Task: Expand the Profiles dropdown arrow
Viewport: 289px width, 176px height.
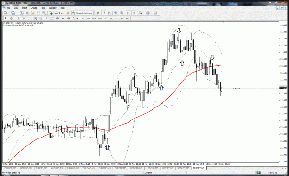Action: click(16, 13)
